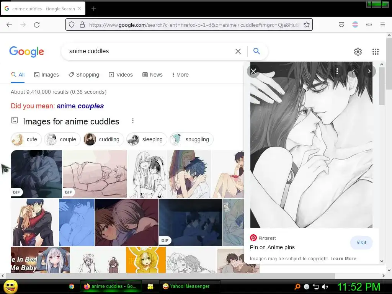Open Firefox hamburger application menu

point(382,24)
